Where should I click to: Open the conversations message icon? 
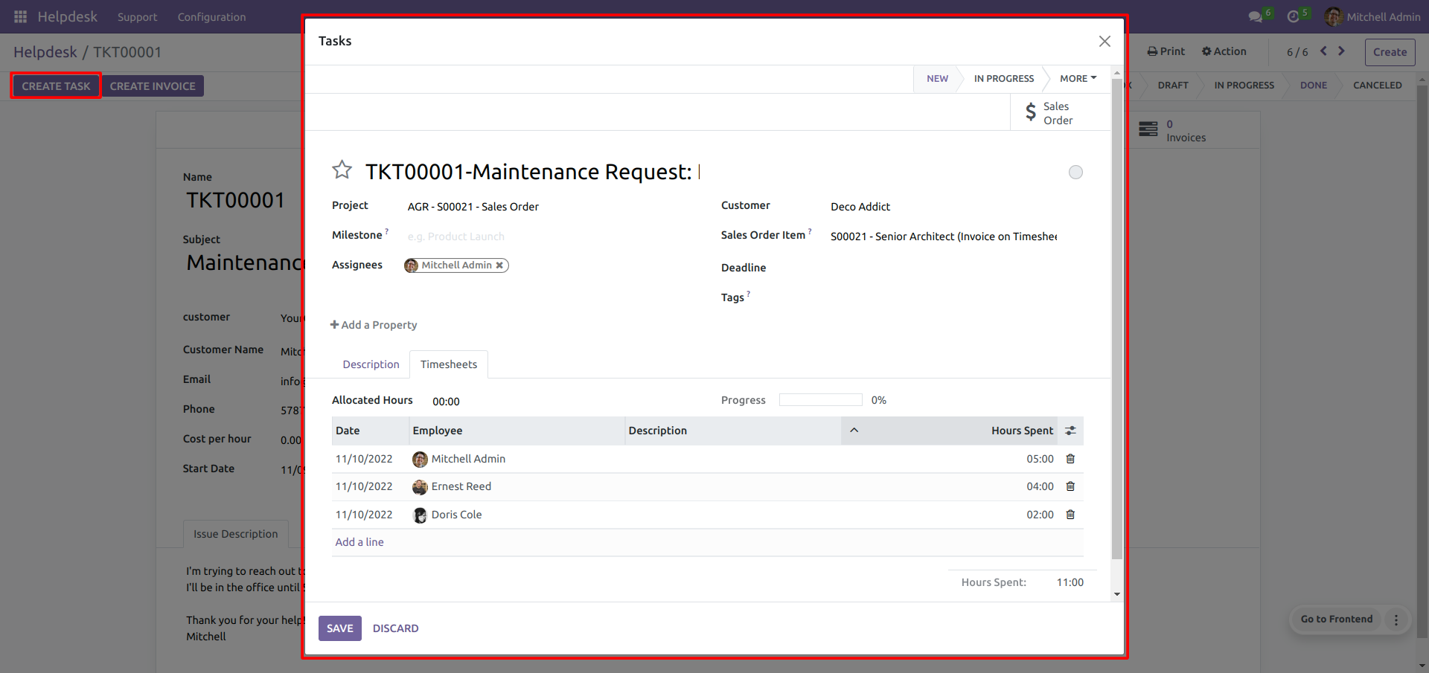[1255, 16]
